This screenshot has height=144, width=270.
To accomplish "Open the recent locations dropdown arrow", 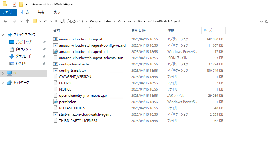I will coord(21,21).
